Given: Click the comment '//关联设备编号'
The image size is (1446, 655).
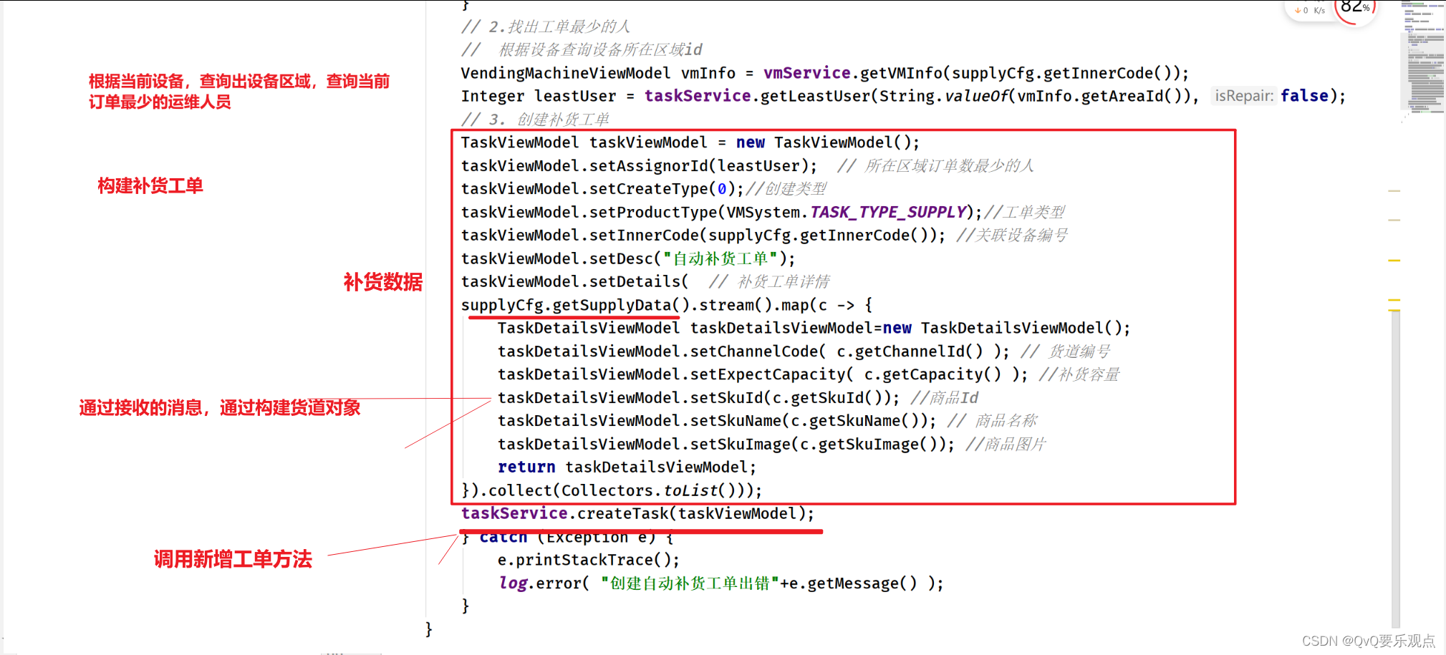Looking at the screenshot, I should (x=1012, y=236).
